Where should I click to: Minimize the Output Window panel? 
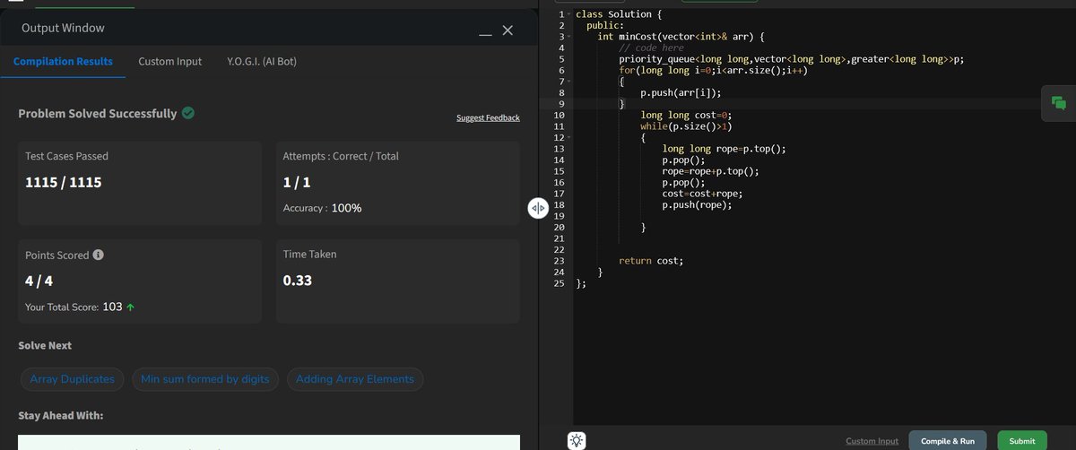click(x=485, y=34)
